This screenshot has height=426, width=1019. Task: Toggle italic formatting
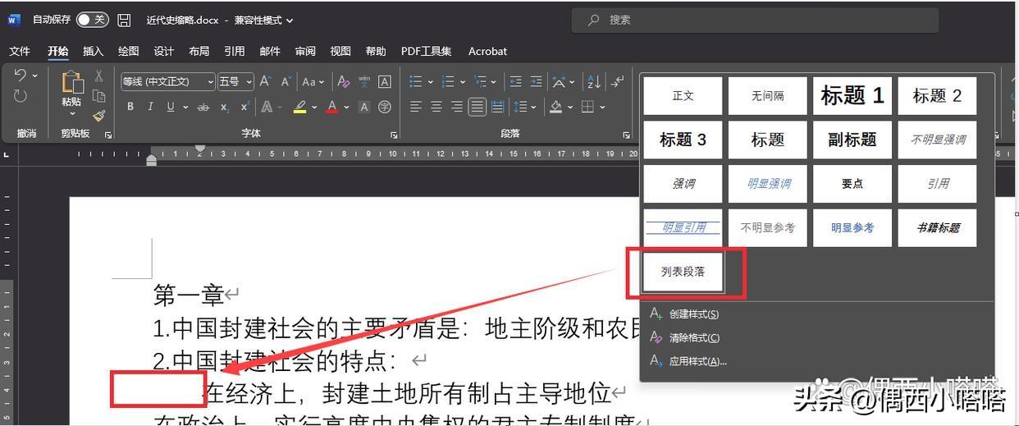tap(150, 107)
